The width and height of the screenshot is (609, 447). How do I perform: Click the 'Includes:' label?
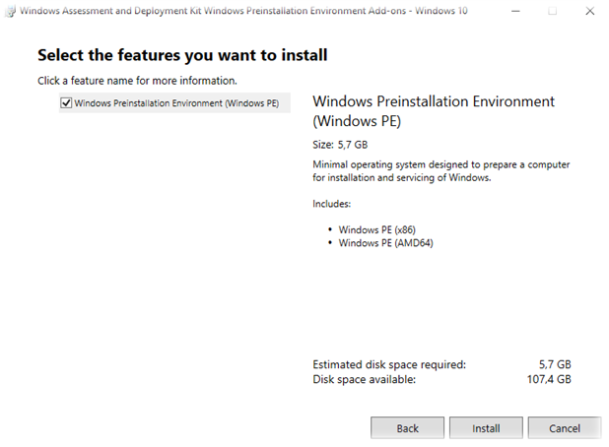point(332,204)
